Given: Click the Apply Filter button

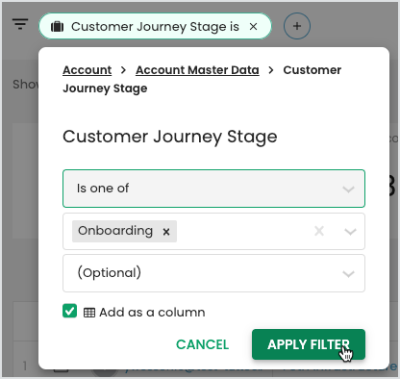Looking at the screenshot, I should [309, 344].
